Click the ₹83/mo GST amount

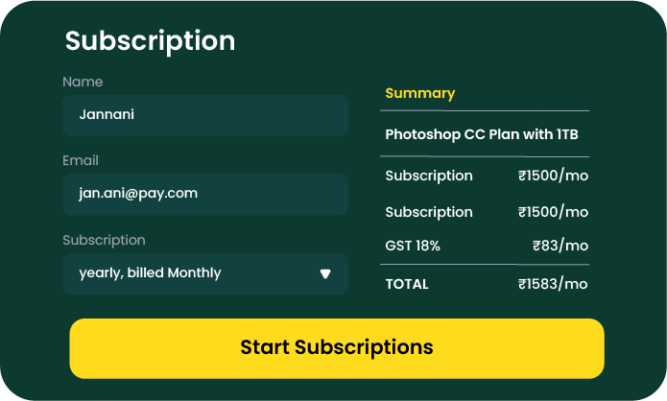point(560,246)
